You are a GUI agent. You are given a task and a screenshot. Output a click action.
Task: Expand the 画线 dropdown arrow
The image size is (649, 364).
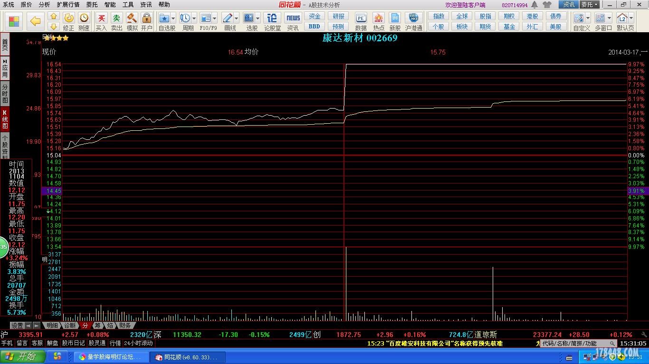point(236,18)
